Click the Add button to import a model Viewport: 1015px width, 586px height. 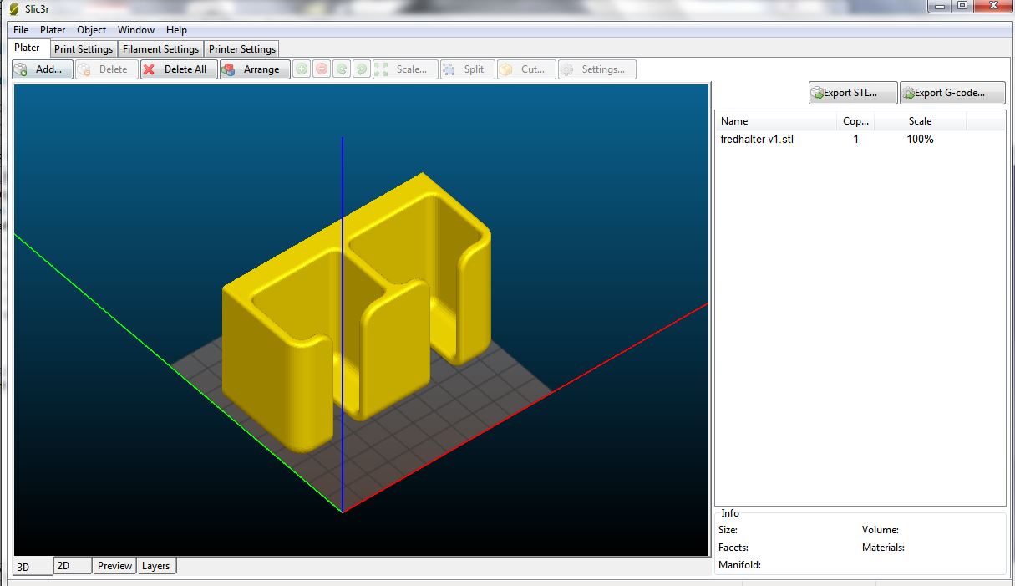(42, 69)
